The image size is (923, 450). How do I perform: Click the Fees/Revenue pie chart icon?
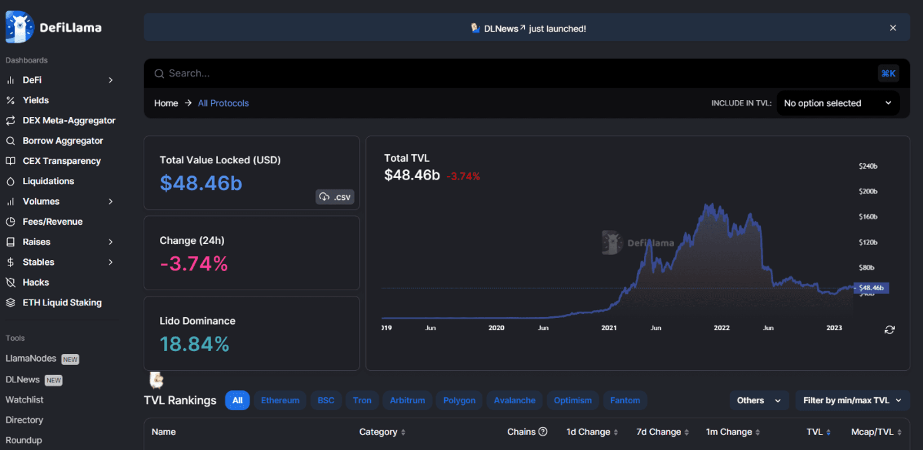point(10,221)
